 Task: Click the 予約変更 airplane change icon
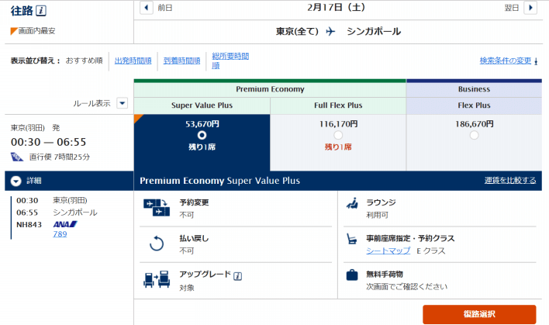click(157, 207)
